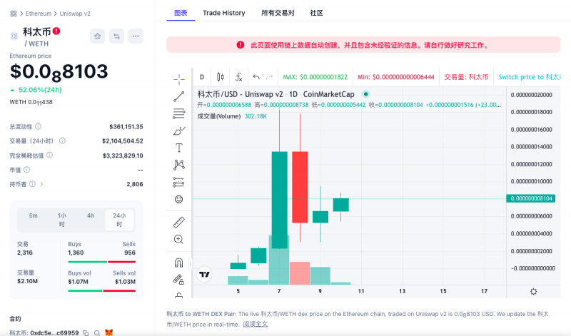This screenshot has width=571, height=336.
Task: Click the Uniswap v2 breadcrumb link
Action: 75,14
